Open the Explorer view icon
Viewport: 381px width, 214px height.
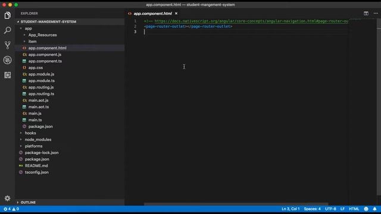coord(8,15)
